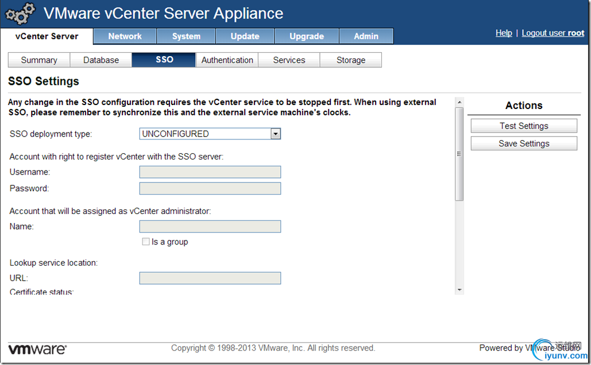
Task: Switch to the vCenter Server main tab
Action: pyautogui.click(x=47, y=36)
